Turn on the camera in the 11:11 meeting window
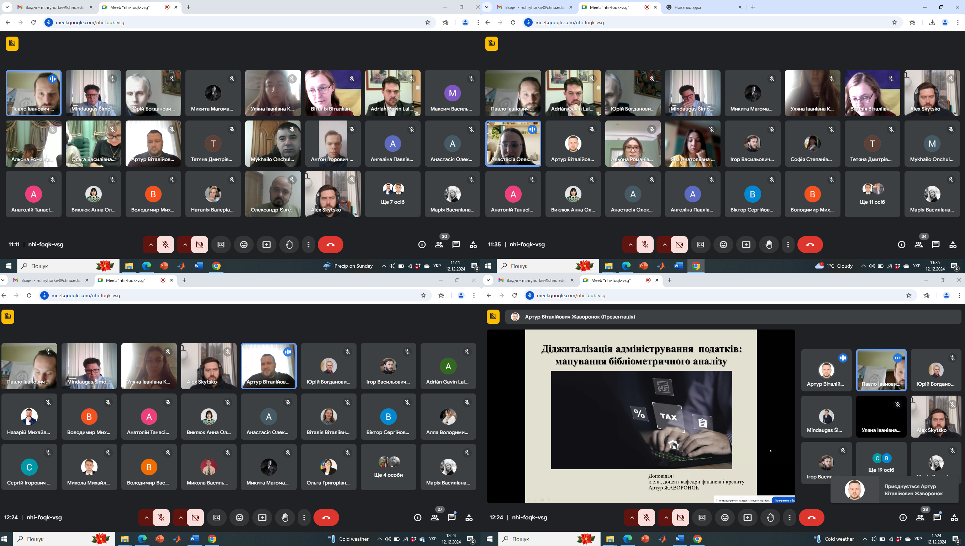The width and height of the screenshot is (965, 546). click(x=200, y=245)
